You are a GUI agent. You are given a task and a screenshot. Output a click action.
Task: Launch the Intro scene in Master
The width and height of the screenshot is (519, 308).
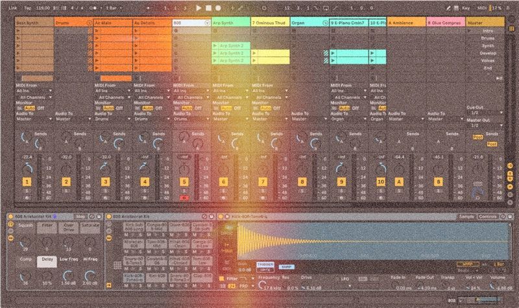[x=469, y=30]
